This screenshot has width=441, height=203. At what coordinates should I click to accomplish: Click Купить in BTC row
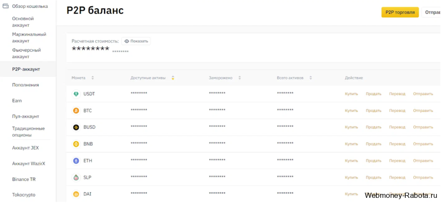351,111
